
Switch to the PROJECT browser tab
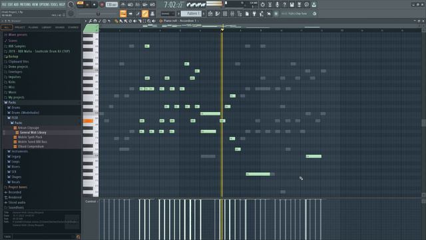click(19, 27)
